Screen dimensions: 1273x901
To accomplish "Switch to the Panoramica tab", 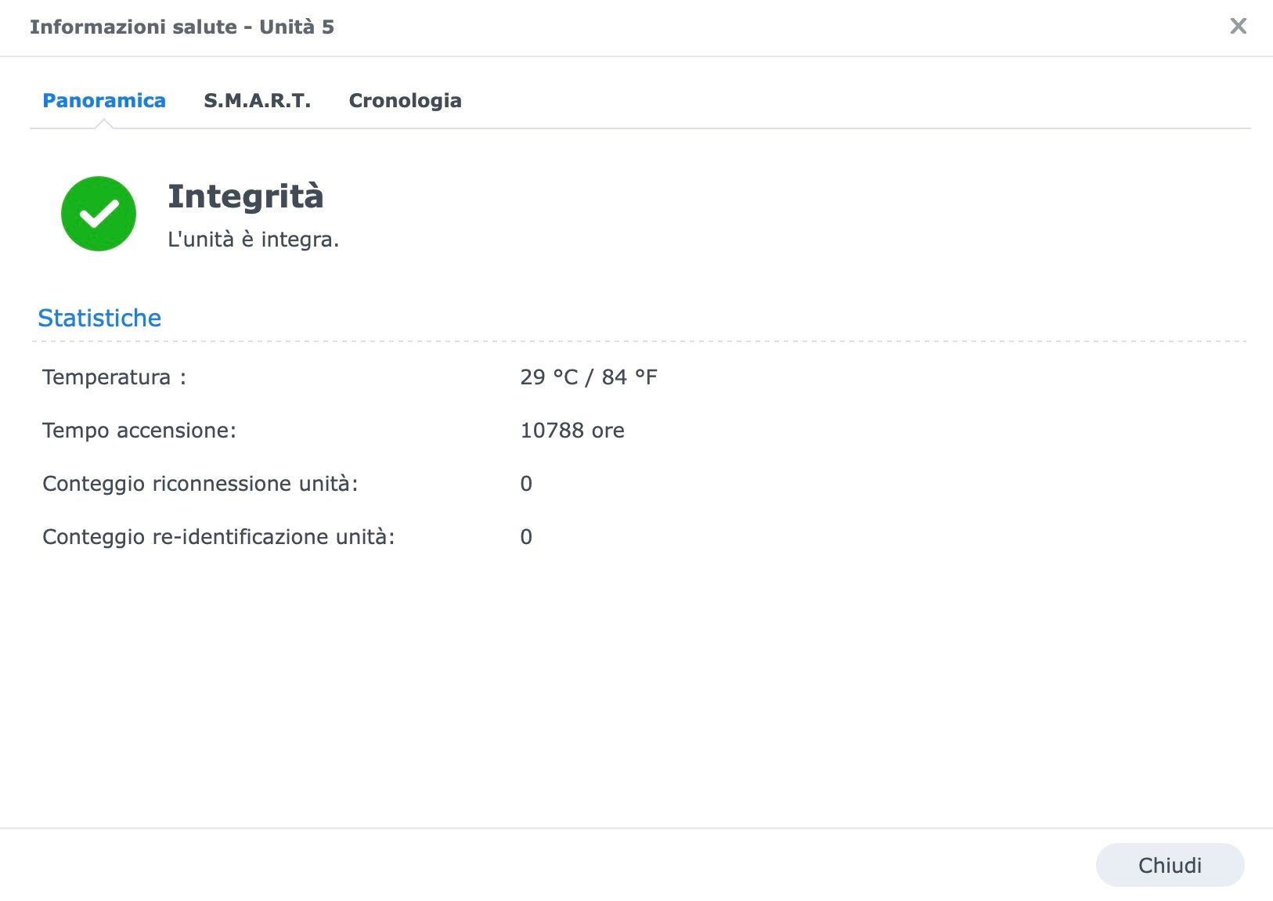I will coord(104,101).
